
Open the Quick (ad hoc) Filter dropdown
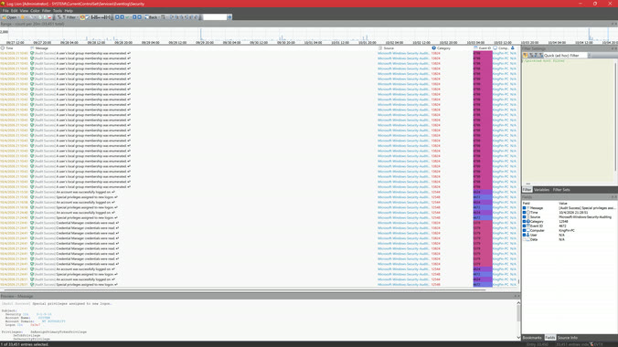(589, 56)
